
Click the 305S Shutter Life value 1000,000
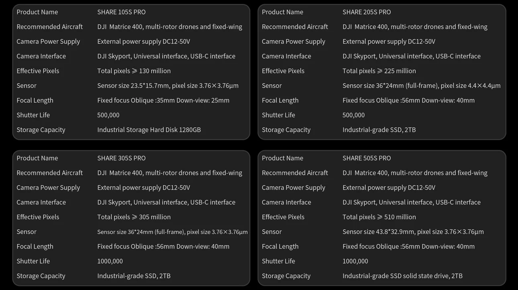point(110,261)
